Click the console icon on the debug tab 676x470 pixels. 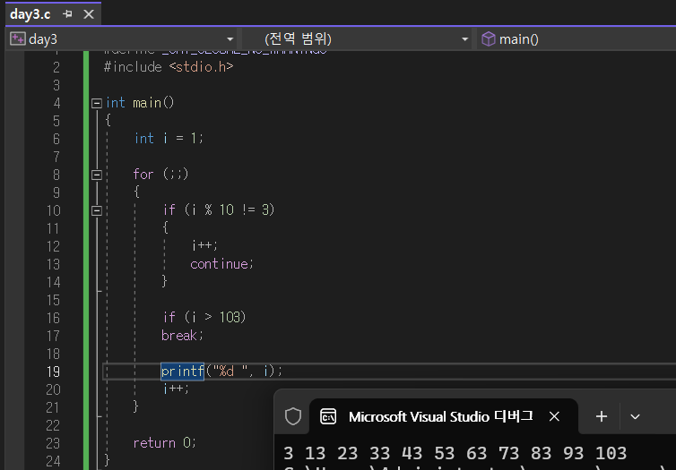pyautogui.click(x=328, y=416)
